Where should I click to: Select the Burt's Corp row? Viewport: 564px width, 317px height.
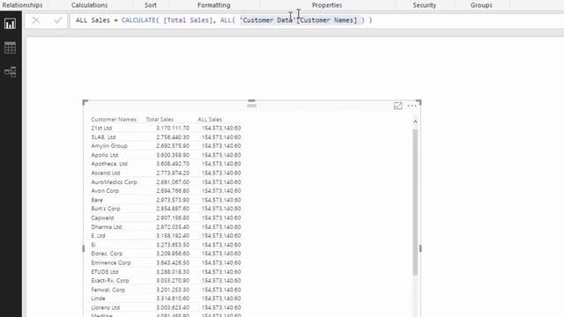(x=166, y=209)
